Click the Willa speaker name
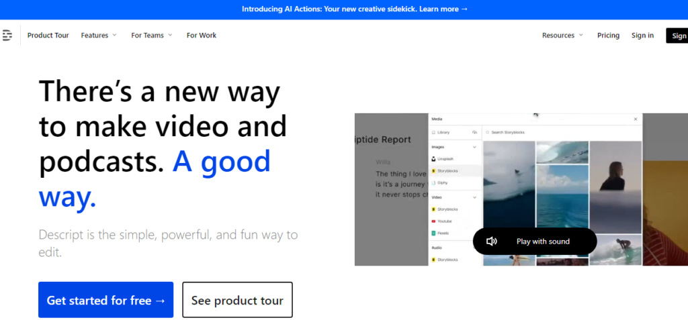Screen dimensions: 688x320 383,162
